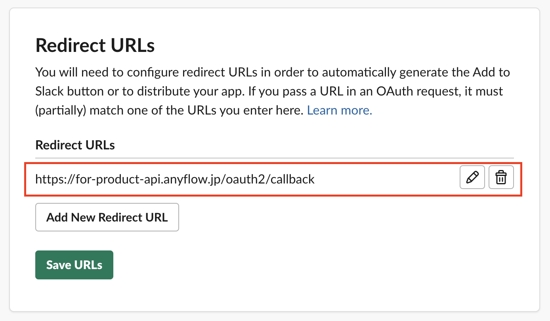Click the divider line under the Redirect URLs label
550x321 pixels.
pos(274,158)
